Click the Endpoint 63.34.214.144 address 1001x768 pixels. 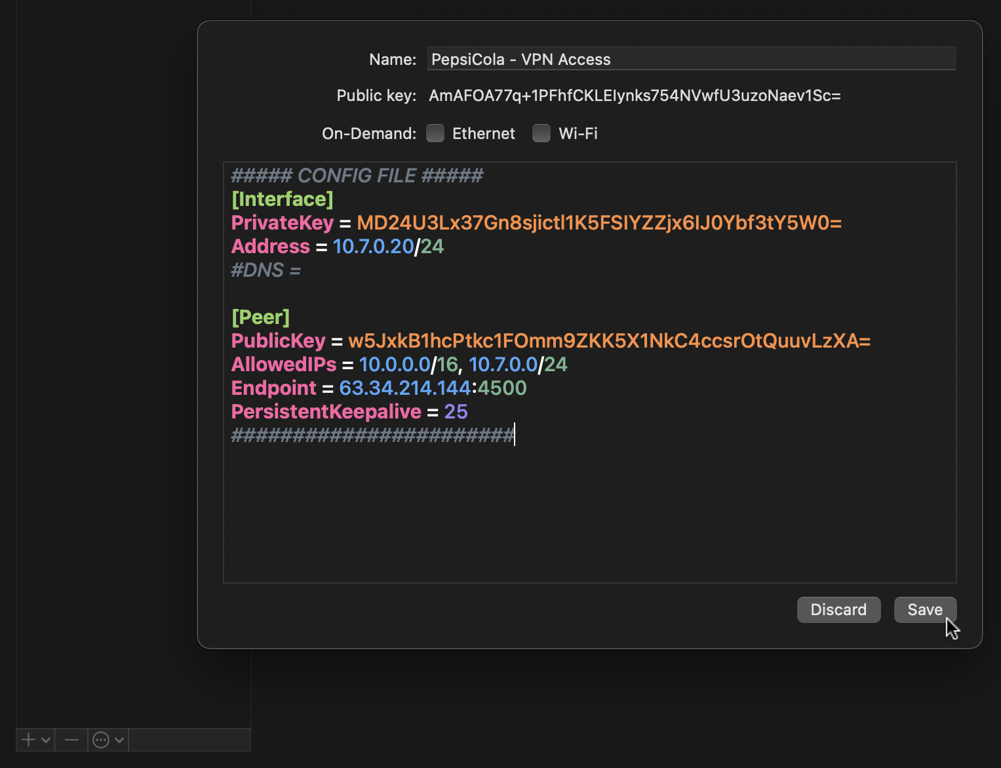pyautogui.click(x=404, y=388)
